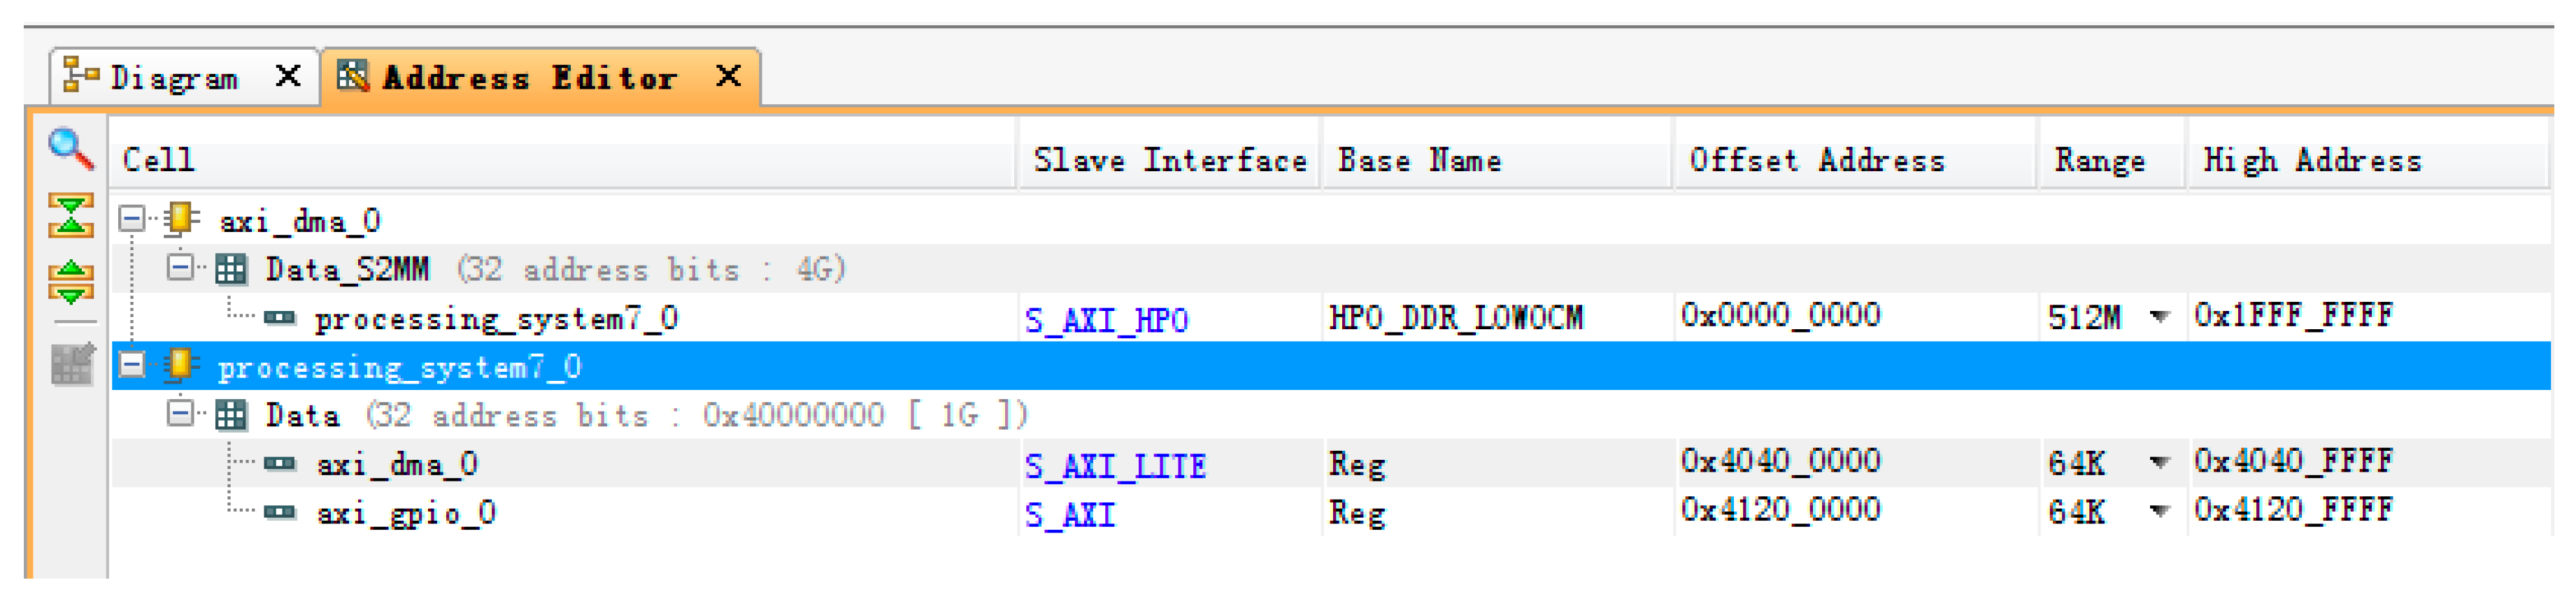Click the axi_dma_0 block cell icon

(x=181, y=219)
